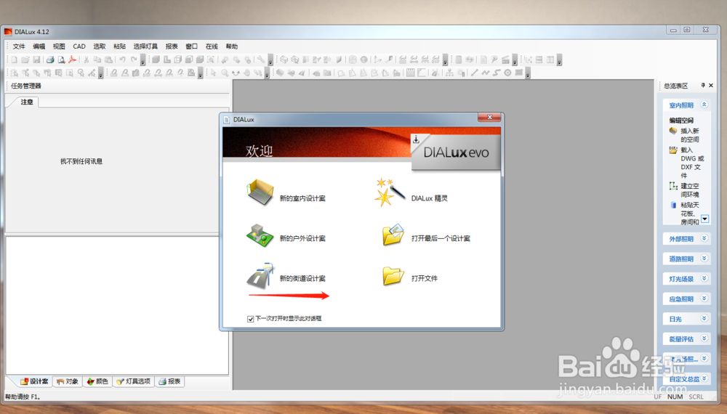Click the arrow pointer select tool icon

click(x=213, y=73)
